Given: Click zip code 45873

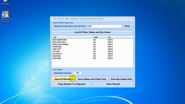Looking at the screenshot, I should 110,47.
